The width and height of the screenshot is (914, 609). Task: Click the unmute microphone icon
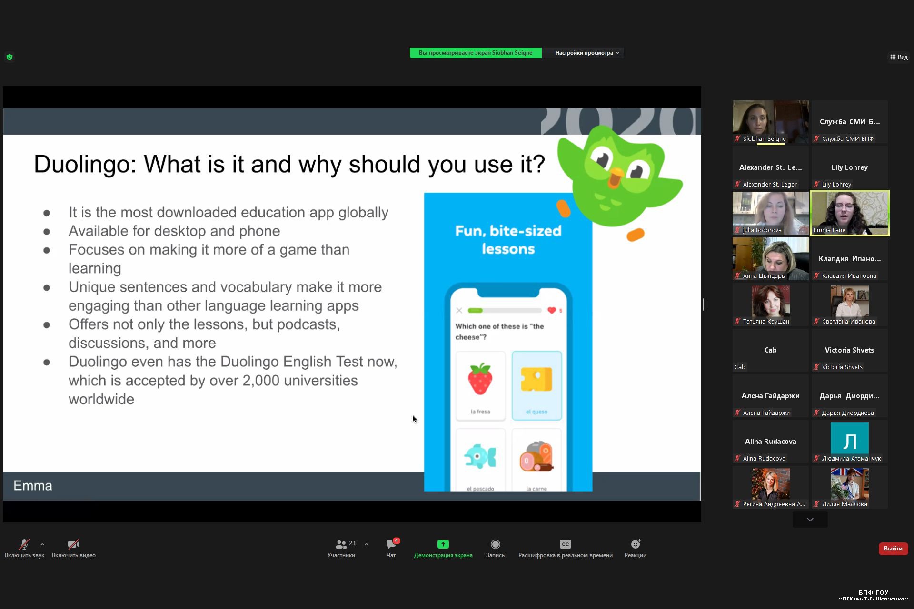(x=24, y=544)
